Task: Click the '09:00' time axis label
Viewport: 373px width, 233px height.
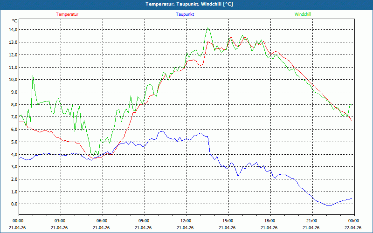Action: pyautogui.click(x=144, y=221)
